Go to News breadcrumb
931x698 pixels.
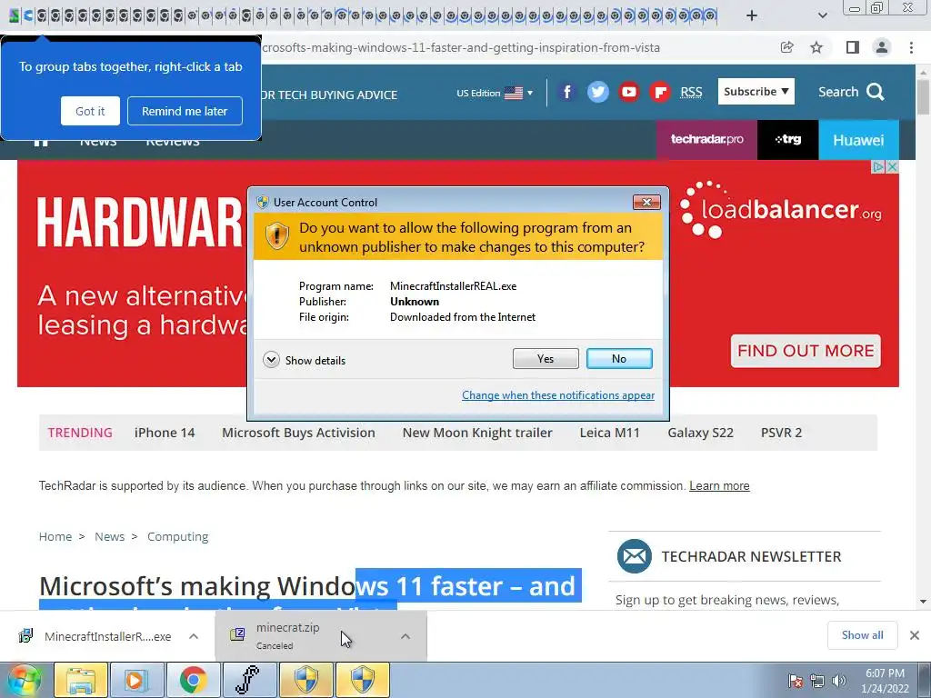[110, 536]
